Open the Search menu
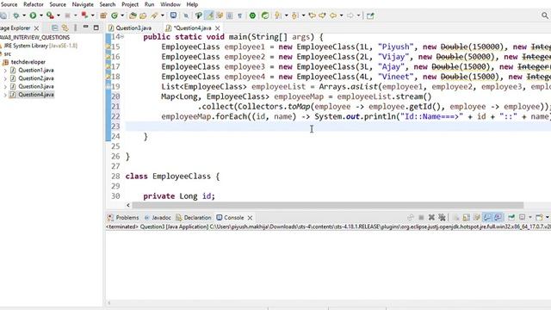Screen dimensions: 551x310 (x=108, y=4)
